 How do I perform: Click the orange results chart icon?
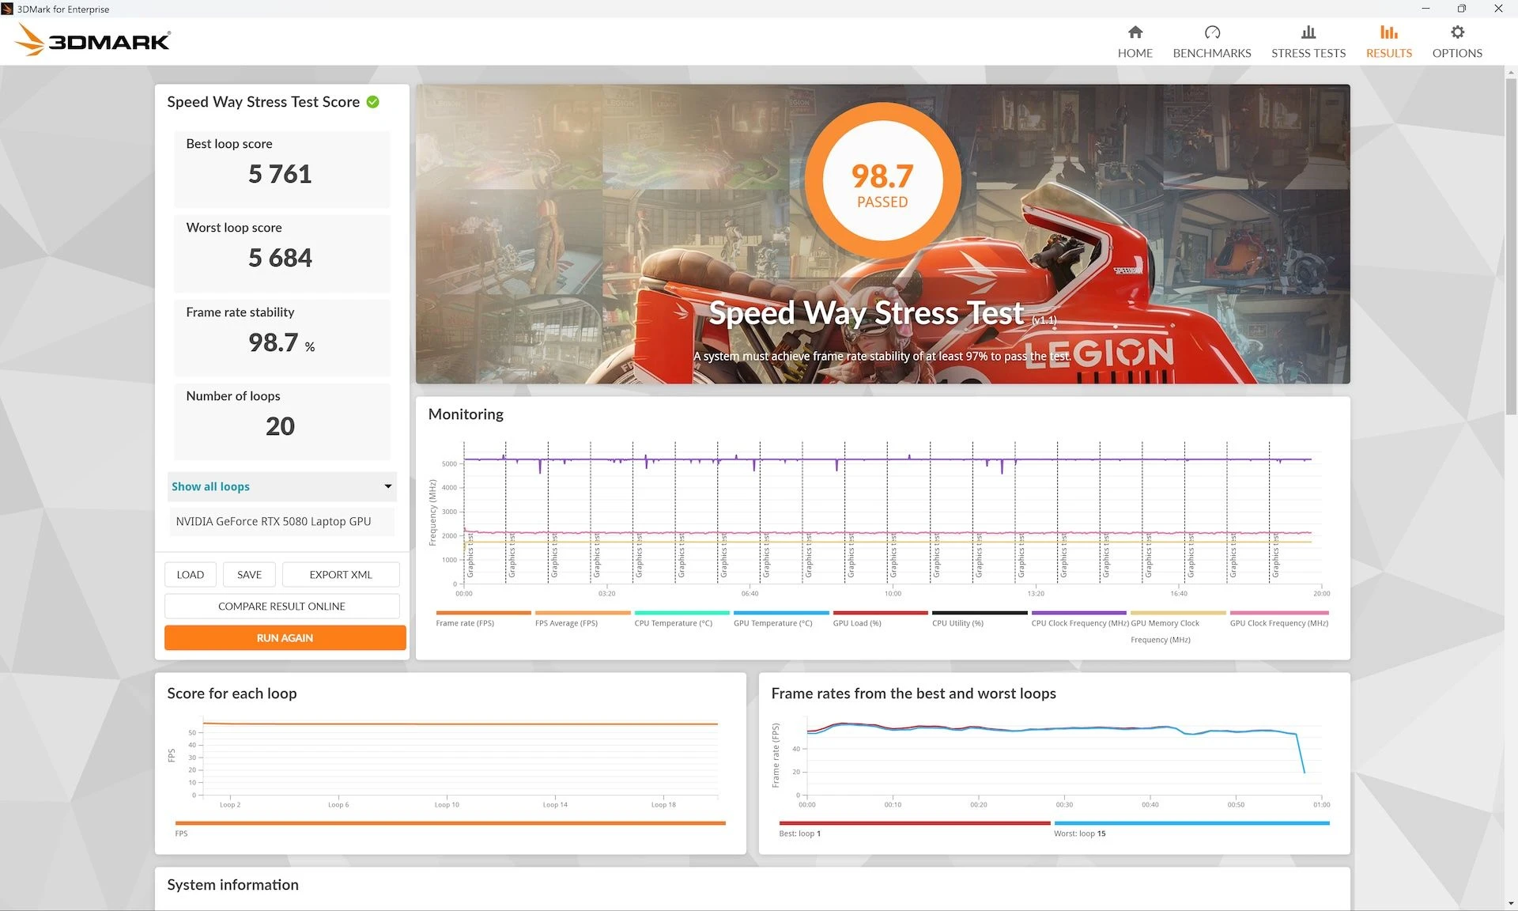(1389, 32)
